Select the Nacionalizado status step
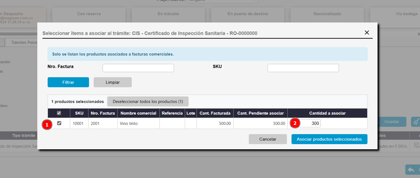Image resolution: width=420 pixels, height=178 pixels. 327,14
